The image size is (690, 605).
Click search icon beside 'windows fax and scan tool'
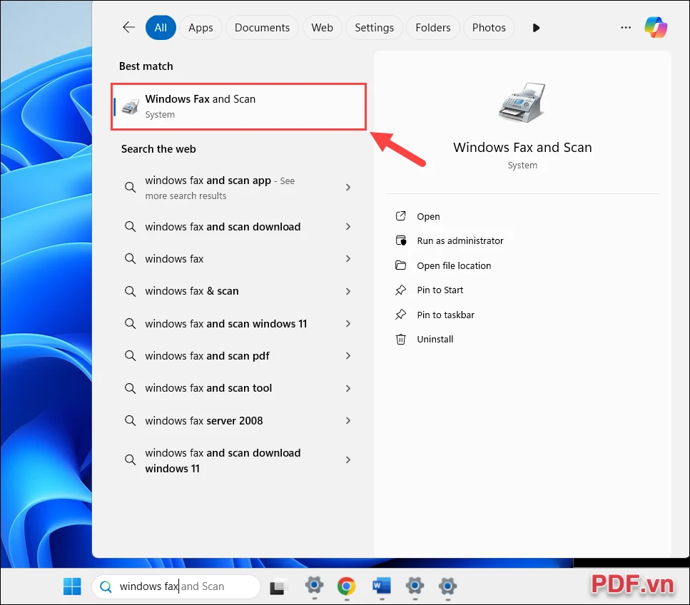point(130,388)
